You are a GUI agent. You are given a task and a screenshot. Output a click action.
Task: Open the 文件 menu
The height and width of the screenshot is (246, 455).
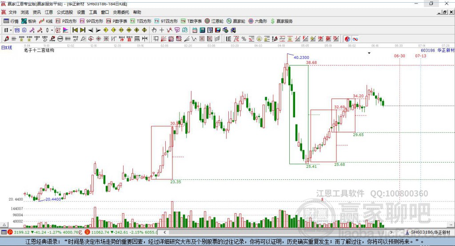coord(13,12)
